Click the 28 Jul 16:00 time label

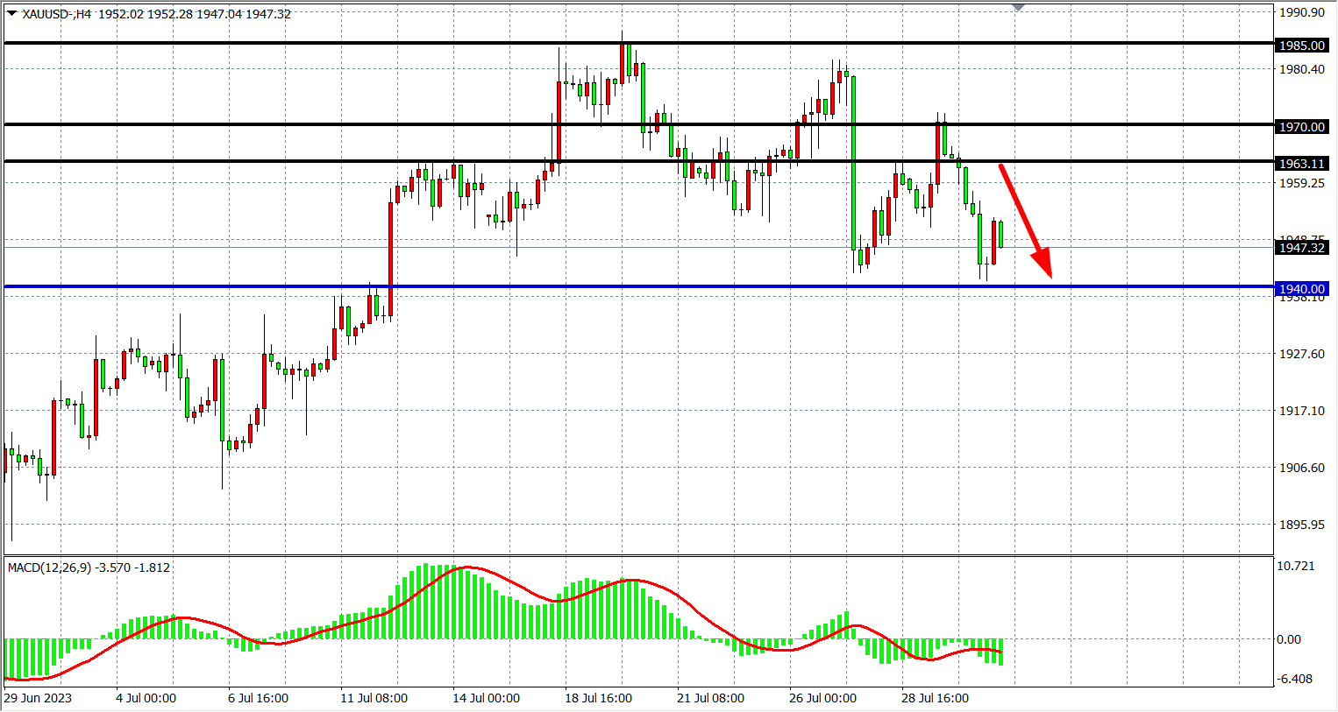click(x=935, y=698)
